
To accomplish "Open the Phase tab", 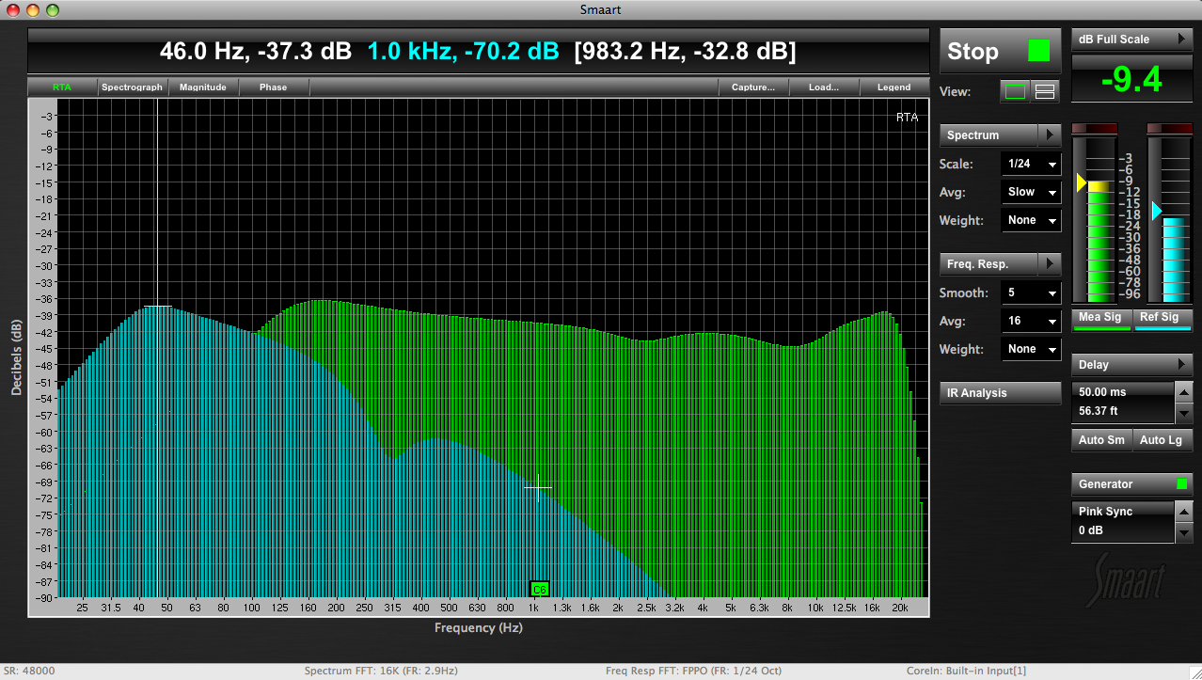I will [273, 87].
